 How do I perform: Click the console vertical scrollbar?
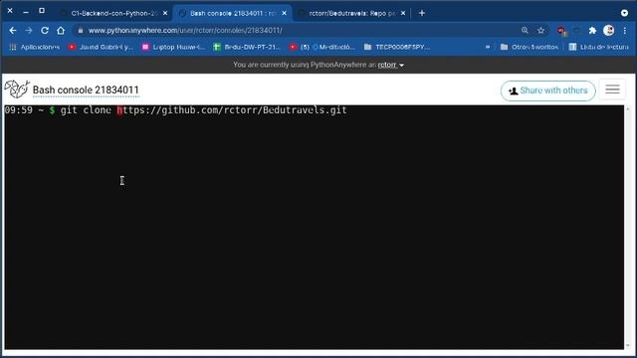point(628,227)
